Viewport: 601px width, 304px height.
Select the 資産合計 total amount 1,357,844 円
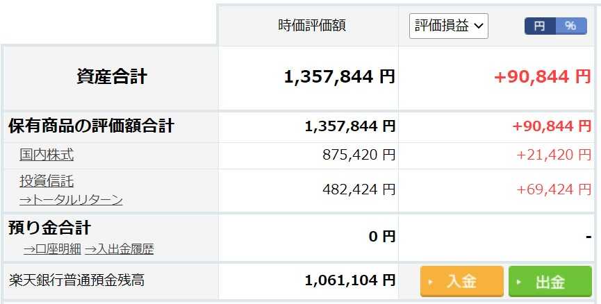(339, 76)
